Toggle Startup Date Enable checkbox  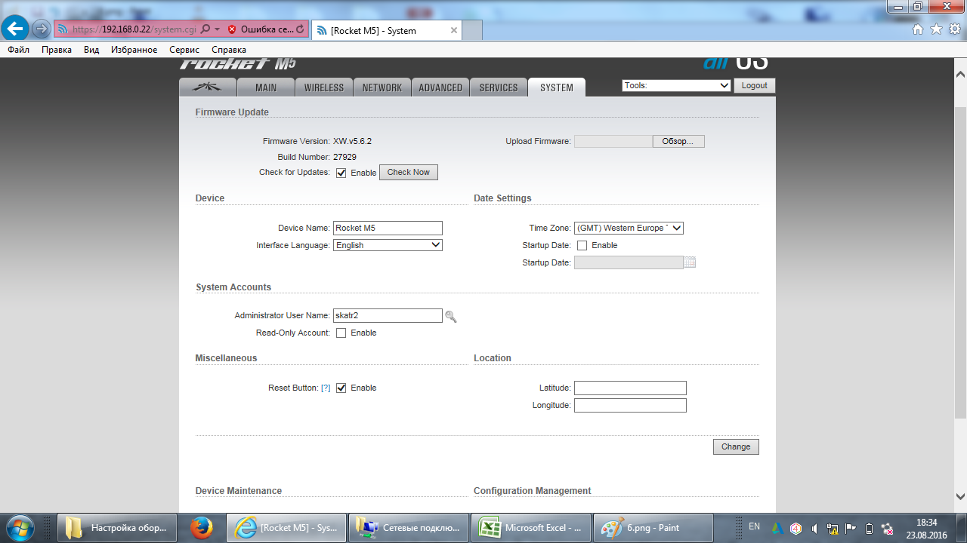point(582,245)
